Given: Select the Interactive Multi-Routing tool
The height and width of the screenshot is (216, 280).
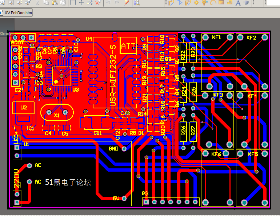Looking at the screenshot, I should [180, 3].
